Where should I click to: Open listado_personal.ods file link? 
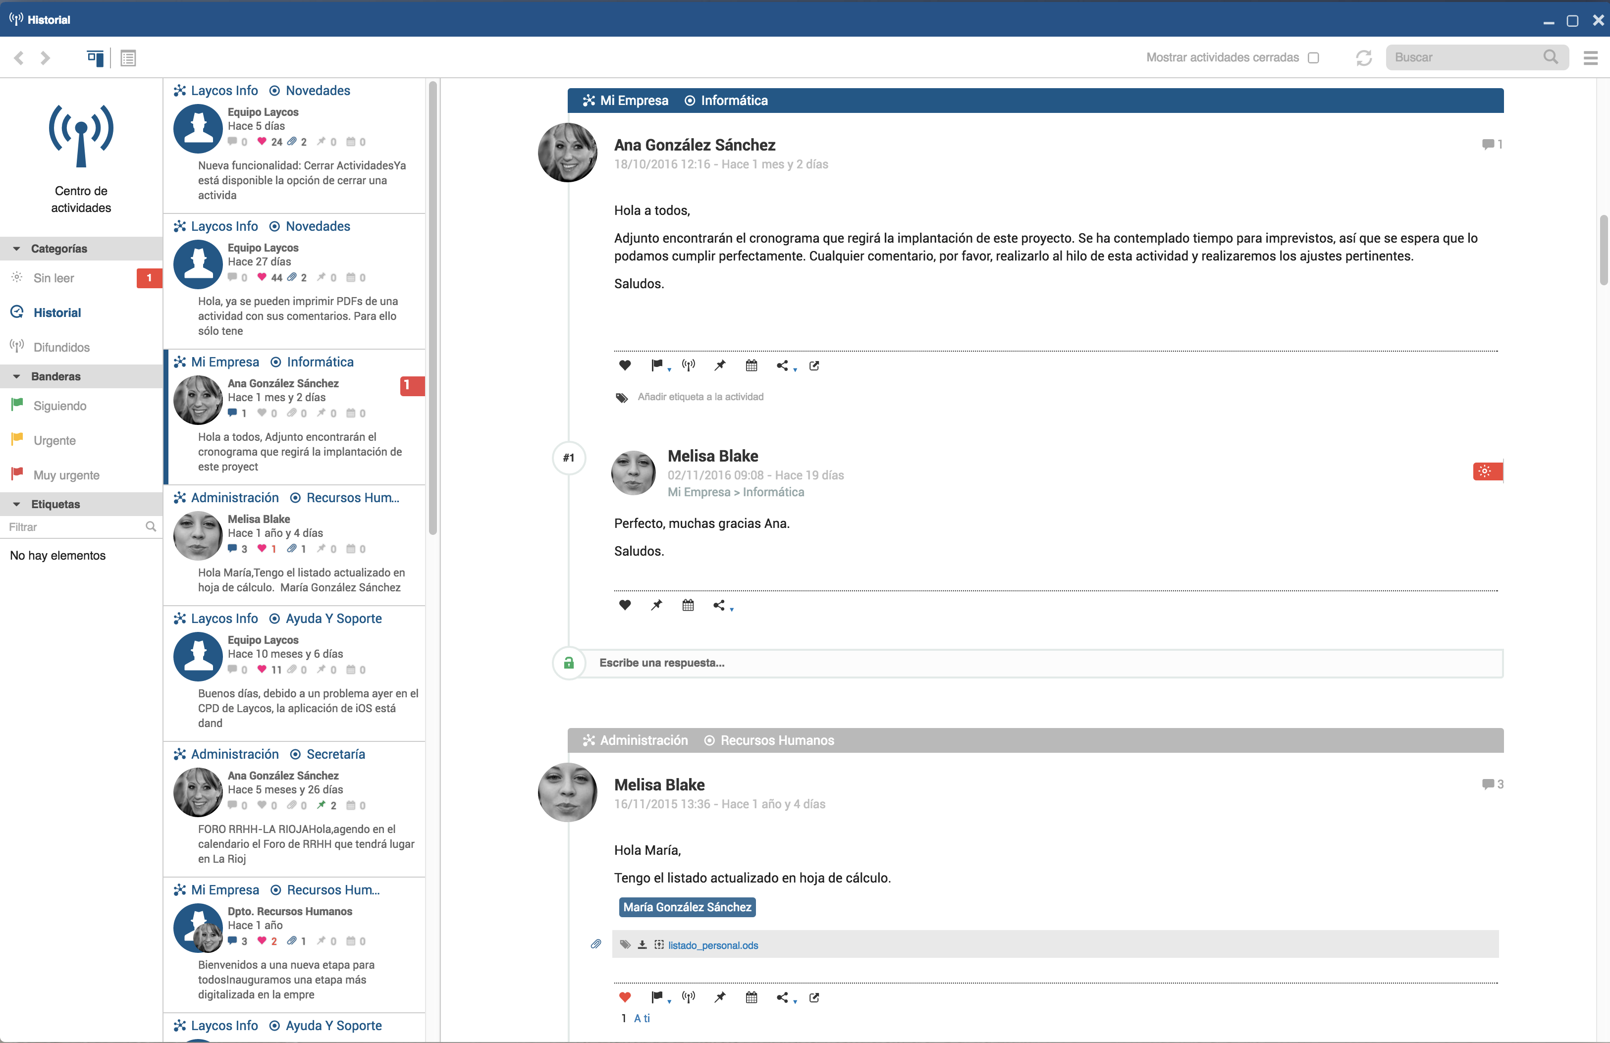[713, 945]
